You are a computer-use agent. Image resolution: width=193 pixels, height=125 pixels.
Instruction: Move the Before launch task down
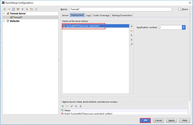coord(81,106)
